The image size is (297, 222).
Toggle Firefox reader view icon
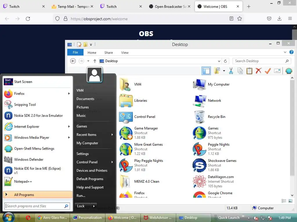coord(231,18)
